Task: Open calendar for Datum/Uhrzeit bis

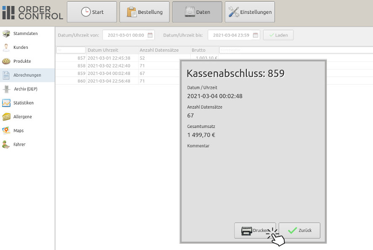Action: pos(256,35)
